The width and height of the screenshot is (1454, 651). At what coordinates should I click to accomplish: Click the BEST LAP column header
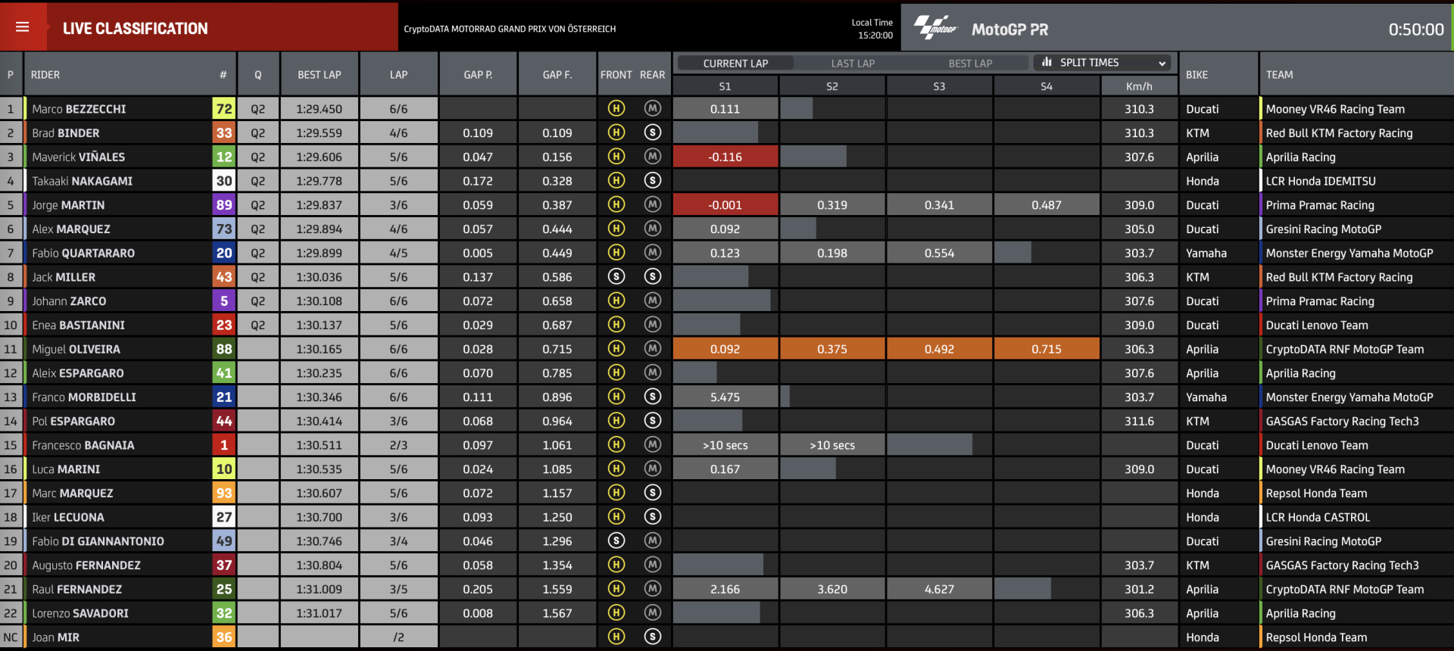click(x=320, y=75)
